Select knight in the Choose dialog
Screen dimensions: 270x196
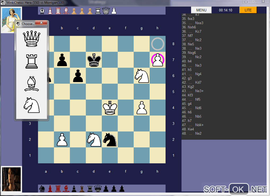(x=31, y=105)
